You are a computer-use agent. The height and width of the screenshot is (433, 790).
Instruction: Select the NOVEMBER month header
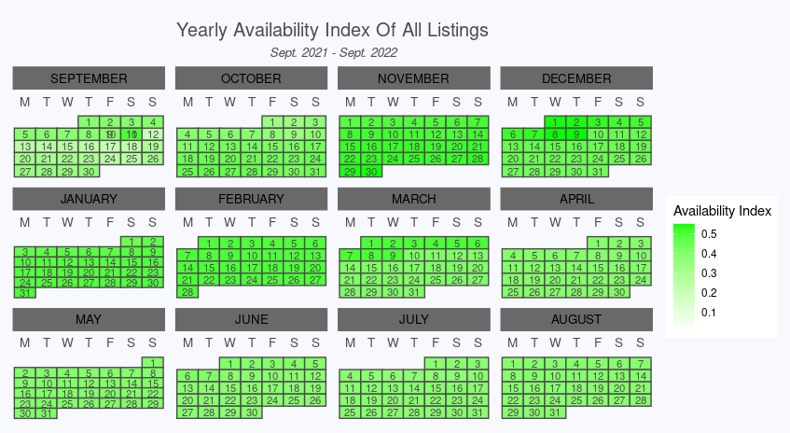pos(413,78)
